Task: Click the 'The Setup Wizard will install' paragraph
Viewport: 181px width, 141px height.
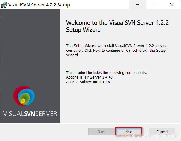Action: 117,51
